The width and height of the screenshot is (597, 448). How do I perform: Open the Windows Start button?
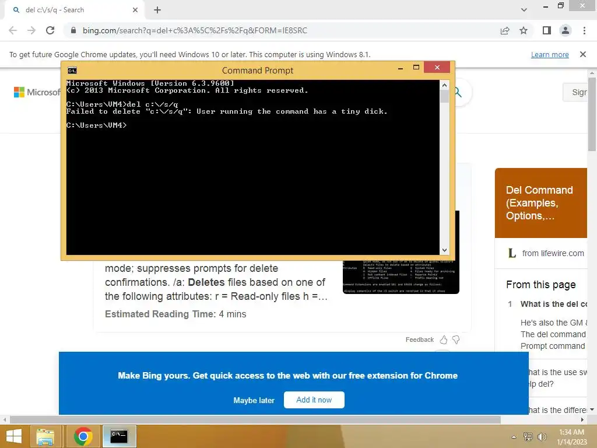(14, 436)
